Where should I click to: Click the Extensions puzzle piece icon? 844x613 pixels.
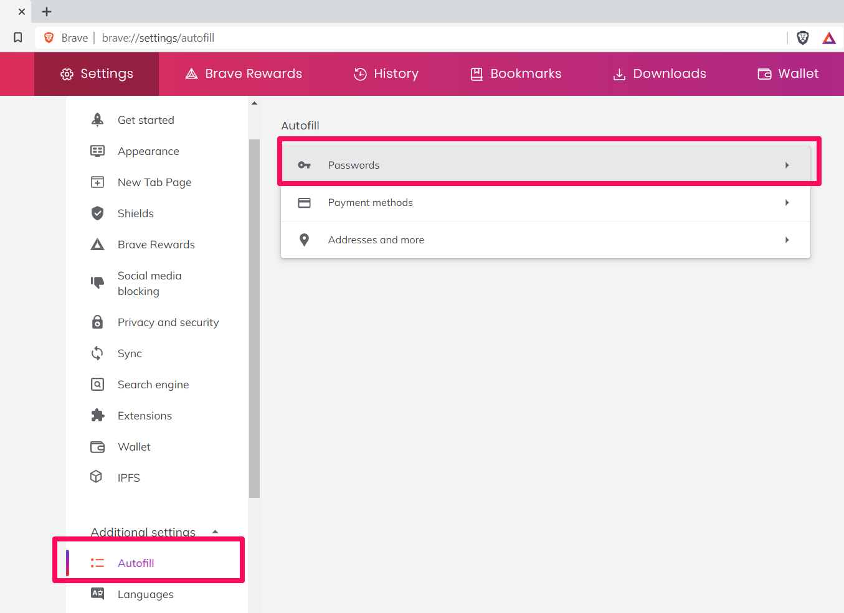pyautogui.click(x=97, y=415)
